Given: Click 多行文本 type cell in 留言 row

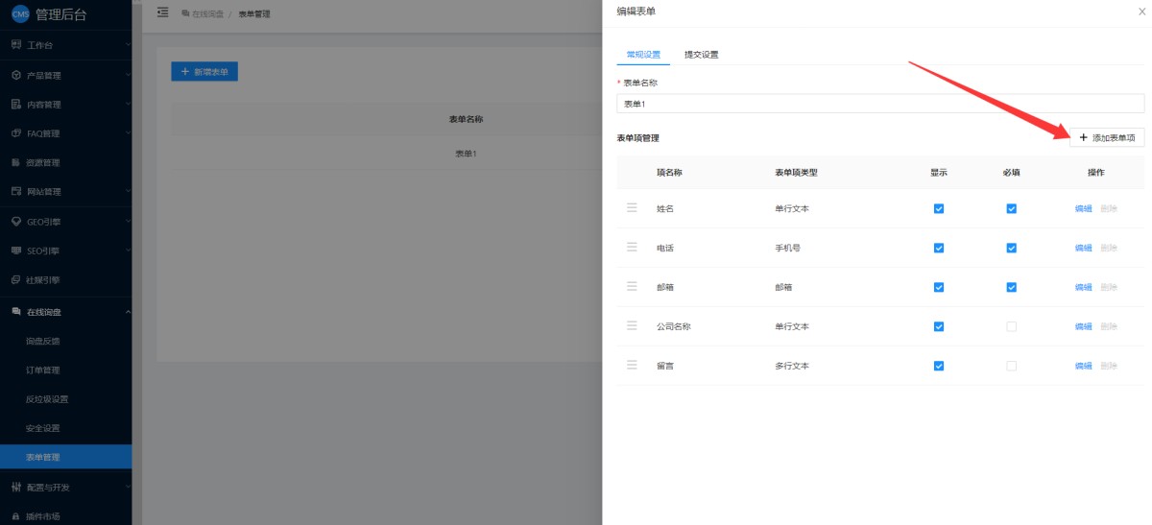Looking at the screenshot, I should point(792,366).
